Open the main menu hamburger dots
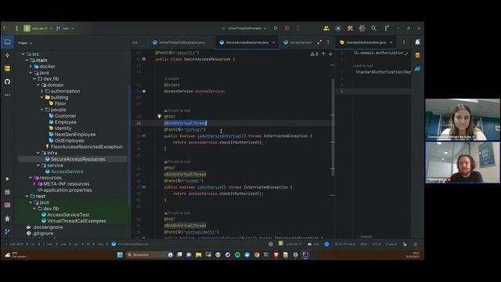Image resolution: width=501 pixels, height=282 pixels. point(16,28)
